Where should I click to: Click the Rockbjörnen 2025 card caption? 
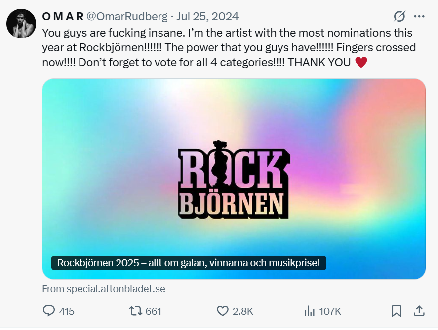[189, 262]
